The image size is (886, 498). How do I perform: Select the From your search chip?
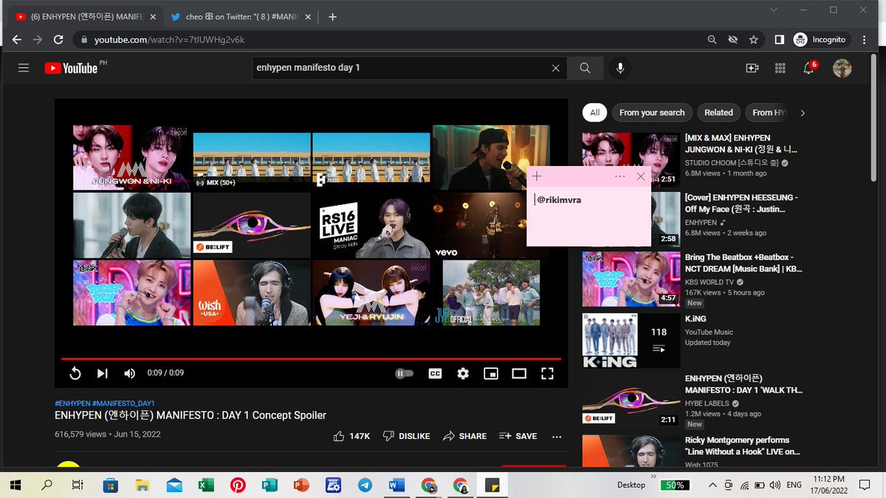click(652, 112)
